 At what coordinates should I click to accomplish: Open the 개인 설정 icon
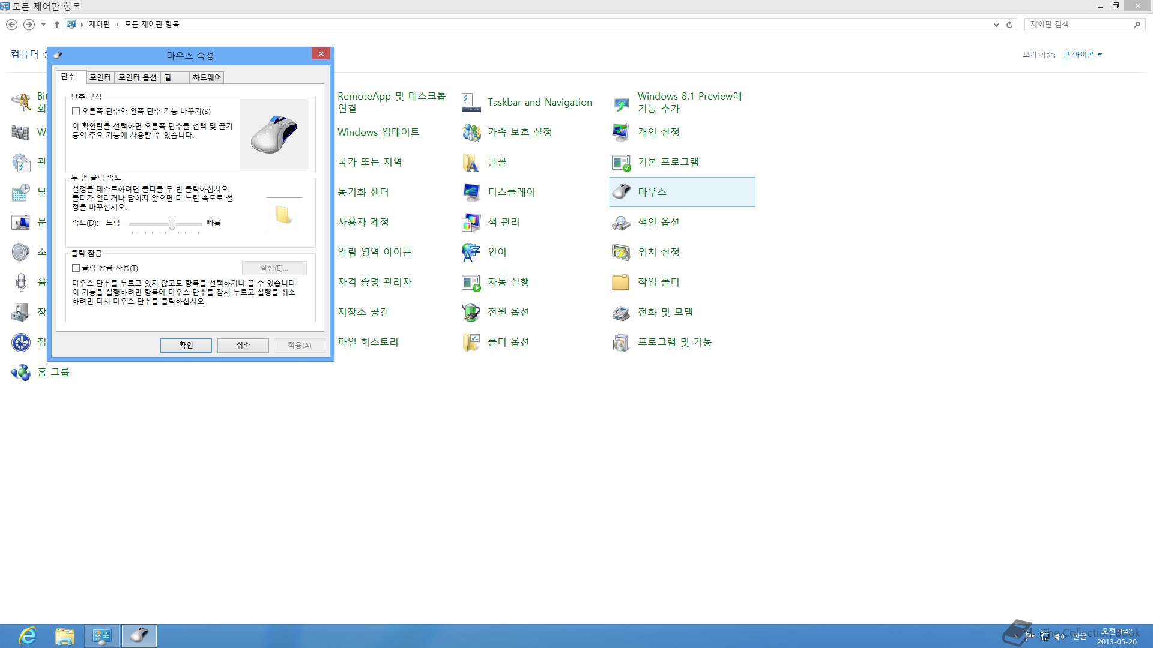621,132
